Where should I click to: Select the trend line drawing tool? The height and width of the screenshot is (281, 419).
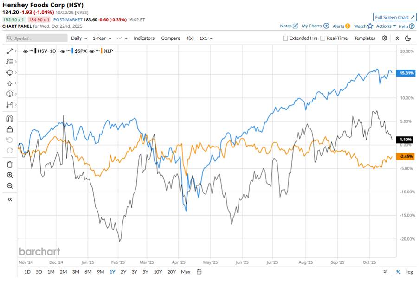[x=9, y=51]
